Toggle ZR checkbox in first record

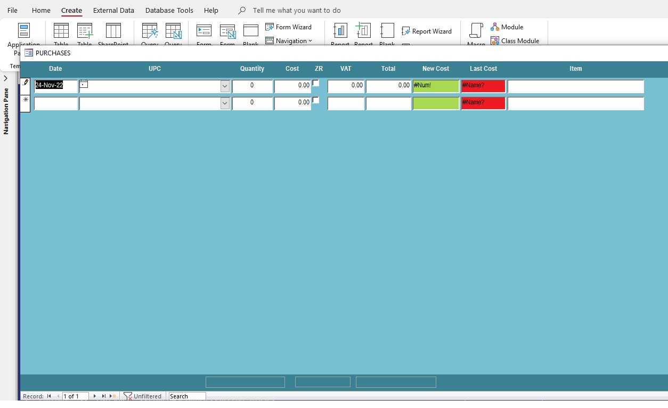(x=316, y=83)
